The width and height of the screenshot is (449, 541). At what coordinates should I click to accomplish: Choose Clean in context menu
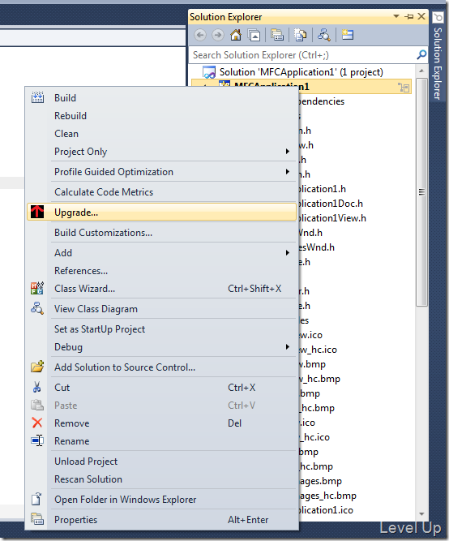point(161,134)
